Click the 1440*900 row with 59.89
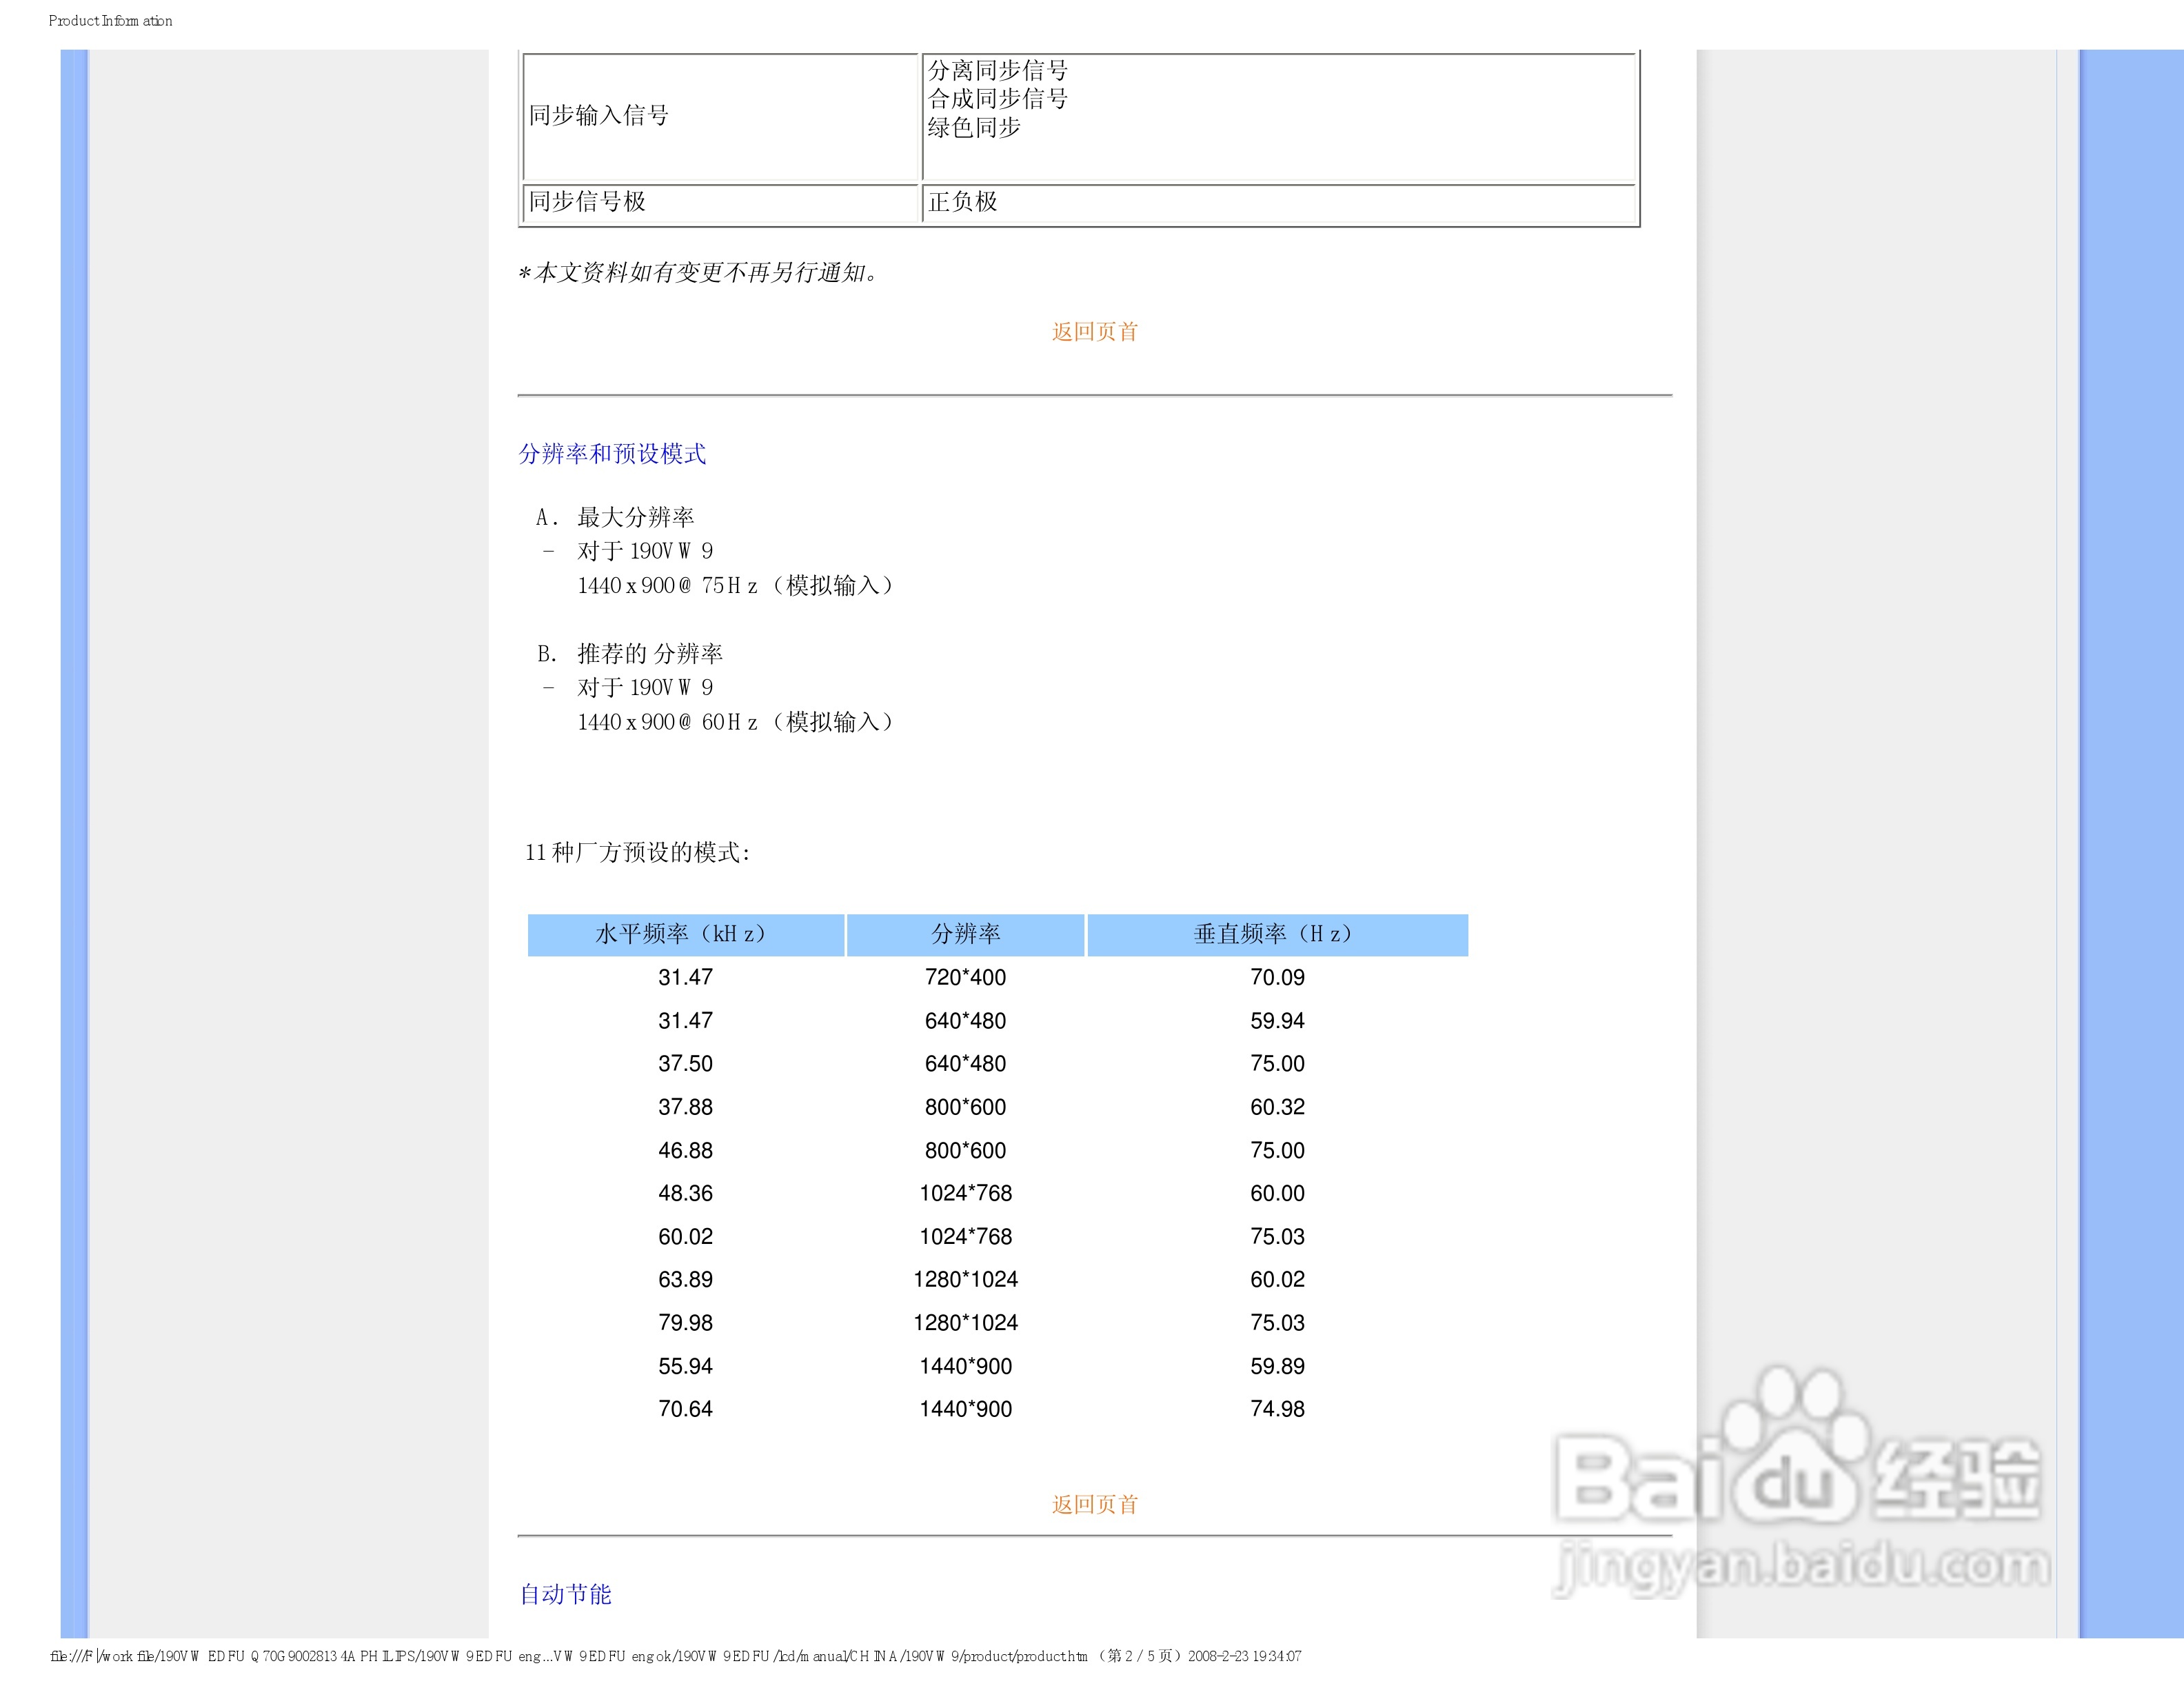The width and height of the screenshot is (2184, 1688). pos(965,1366)
